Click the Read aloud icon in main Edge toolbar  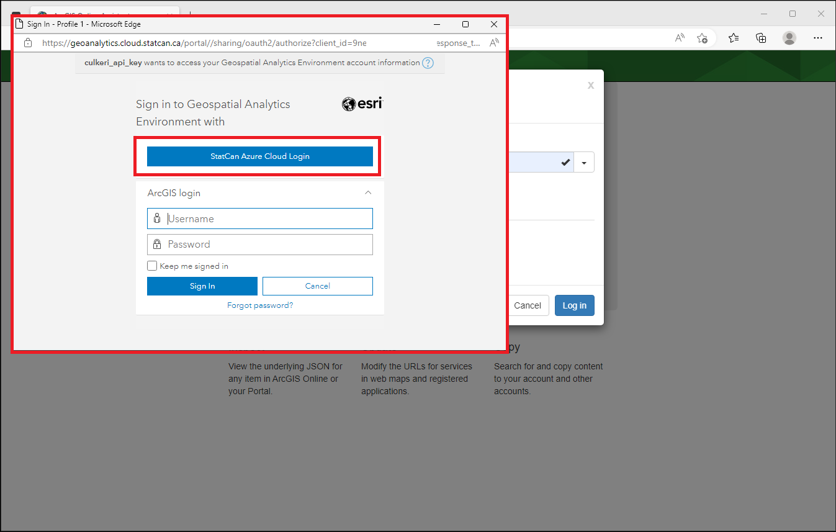point(680,38)
